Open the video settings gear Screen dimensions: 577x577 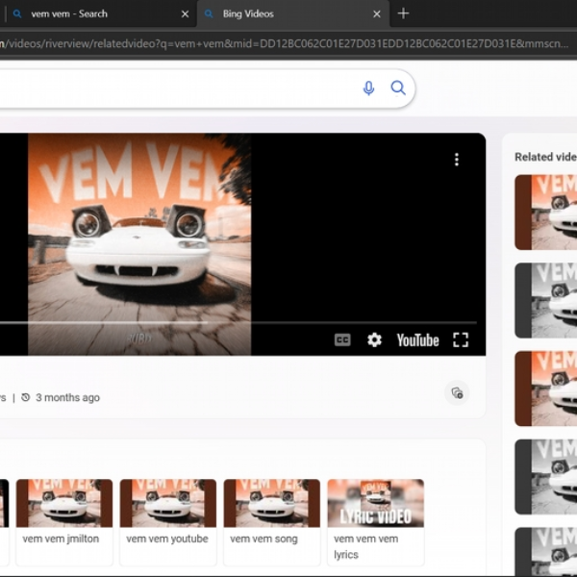pos(374,340)
